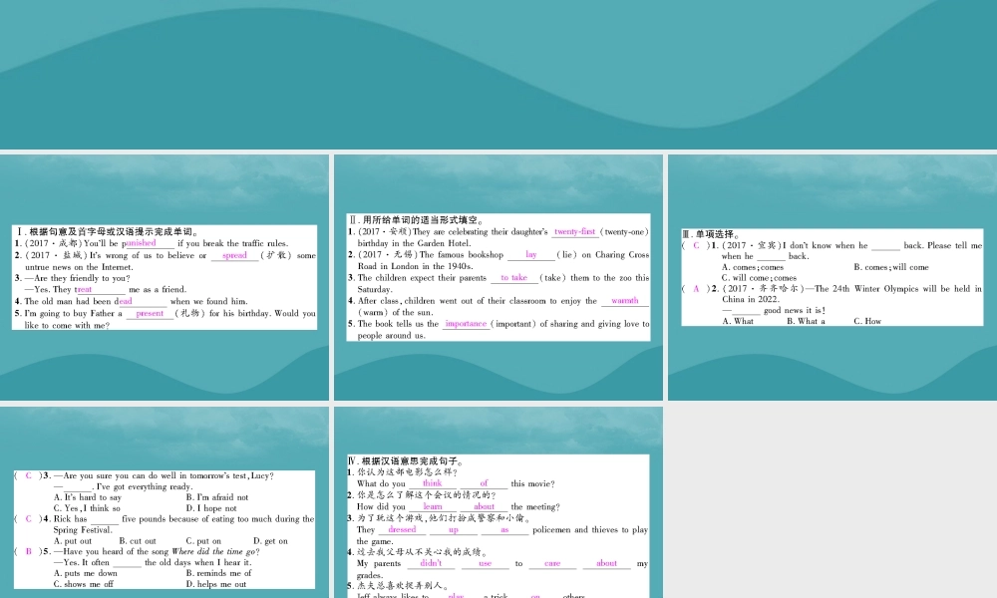
Task: Click the empty gray area beside the last slide
Action: [831, 498]
